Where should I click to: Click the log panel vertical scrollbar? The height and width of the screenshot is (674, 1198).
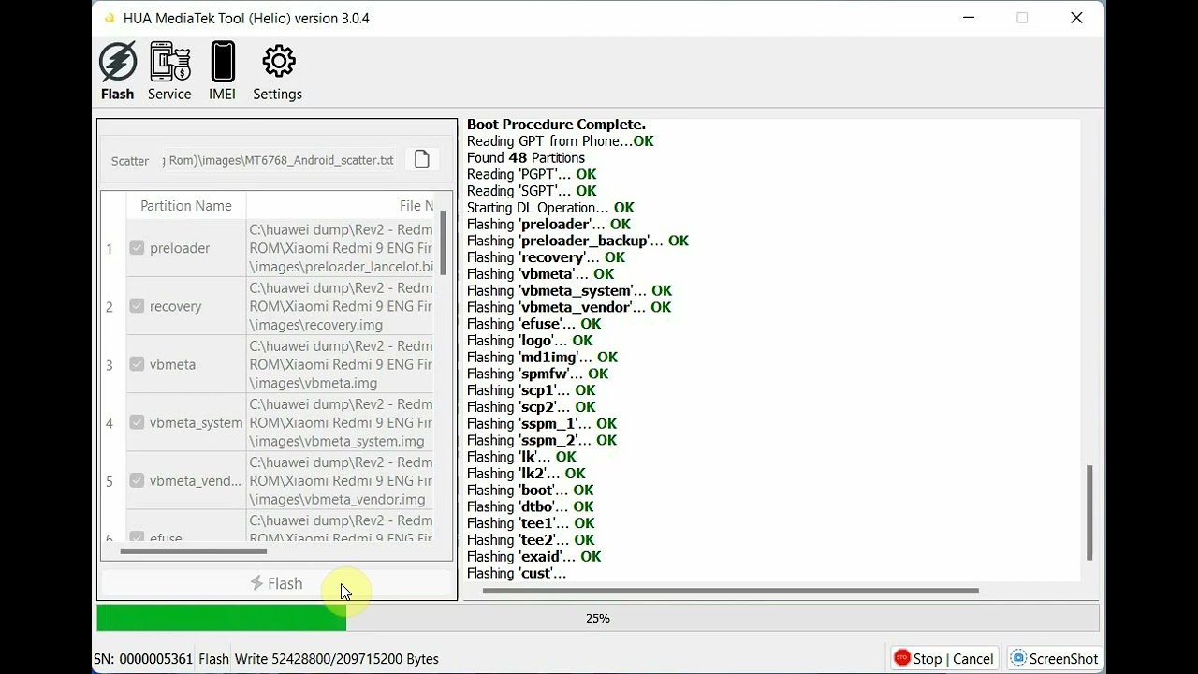[1089, 512]
